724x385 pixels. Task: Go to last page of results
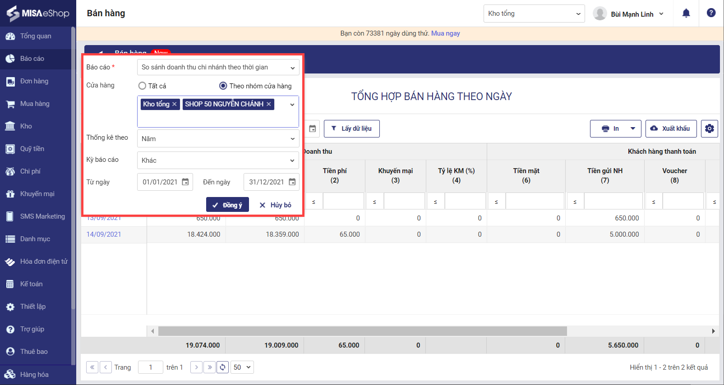coord(209,367)
